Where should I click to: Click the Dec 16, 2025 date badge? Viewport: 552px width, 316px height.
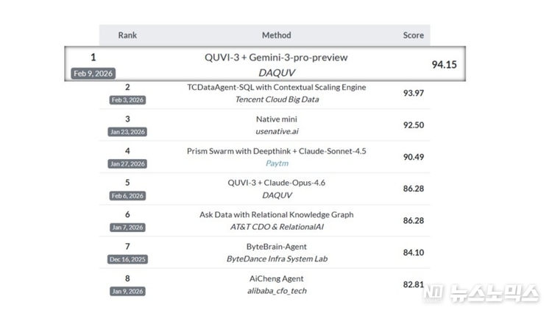127,259
